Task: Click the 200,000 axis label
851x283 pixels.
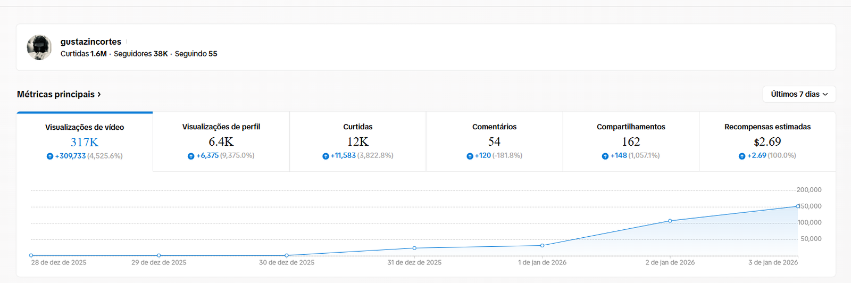Action: (809, 190)
